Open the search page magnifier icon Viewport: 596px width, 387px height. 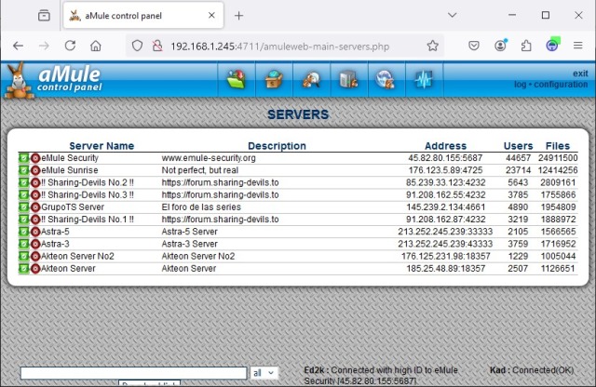(x=311, y=80)
